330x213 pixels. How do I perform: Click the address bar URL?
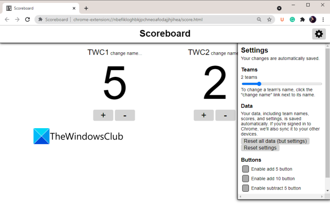(x=138, y=20)
